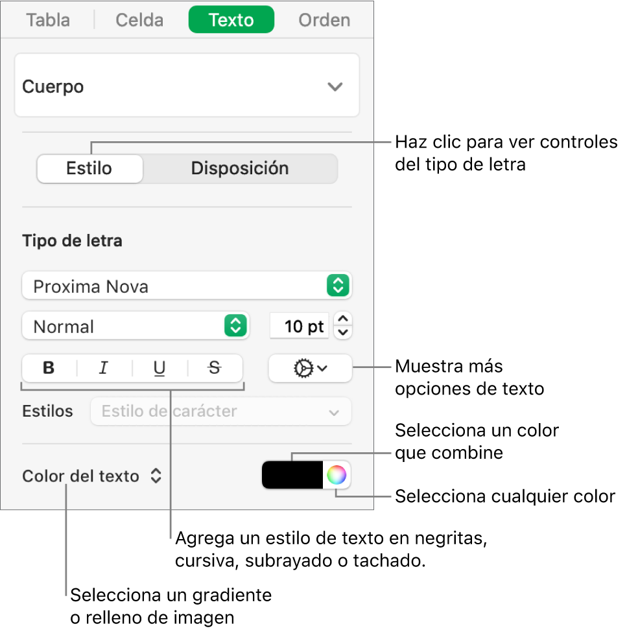Screen dimensions: 627x635
Task: Open the Color del texto fill type popup
Action: pyautogui.click(x=93, y=476)
